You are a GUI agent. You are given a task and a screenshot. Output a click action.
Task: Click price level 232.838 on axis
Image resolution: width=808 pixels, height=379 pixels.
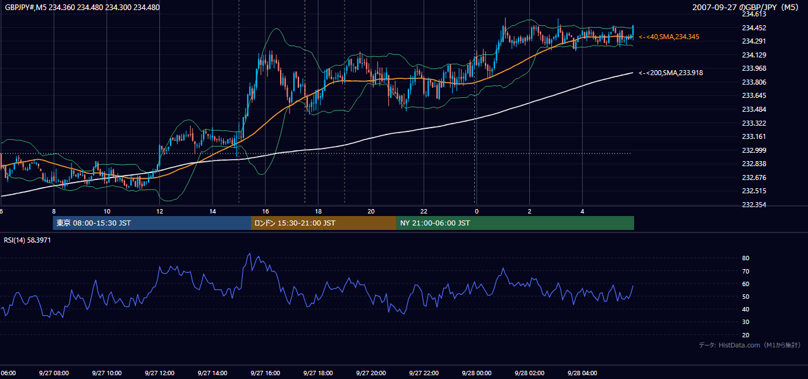[754, 164]
